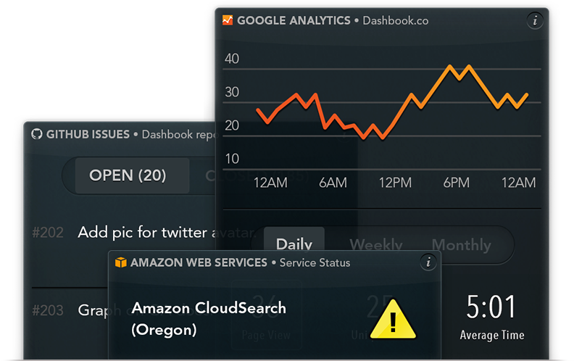The height and width of the screenshot is (361, 574).
Task: Click the 12PM label on chart axis
Action: click(x=395, y=183)
